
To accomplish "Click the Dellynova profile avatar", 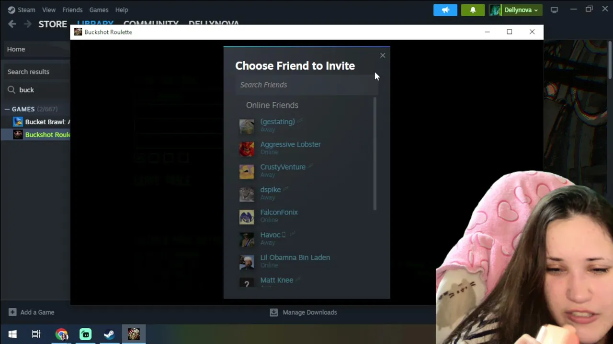I will (x=495, y=10).
